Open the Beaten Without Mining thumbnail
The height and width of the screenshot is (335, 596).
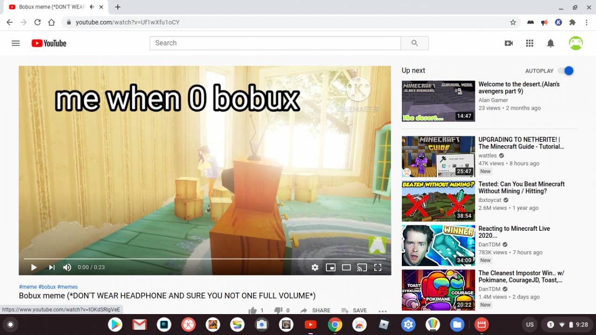pyautogui.click(x=438, y=201)
